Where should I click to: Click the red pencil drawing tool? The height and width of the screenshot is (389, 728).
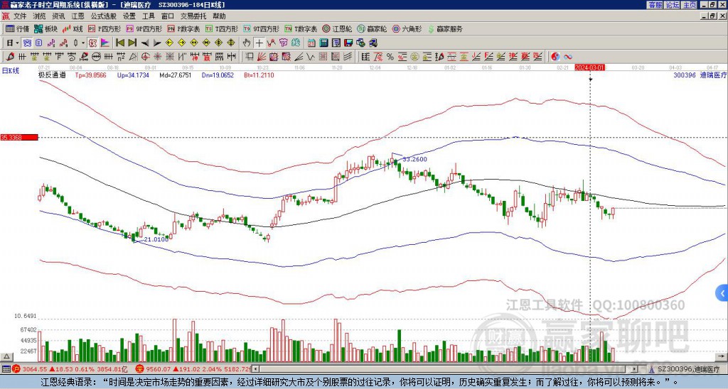(10, 57)
